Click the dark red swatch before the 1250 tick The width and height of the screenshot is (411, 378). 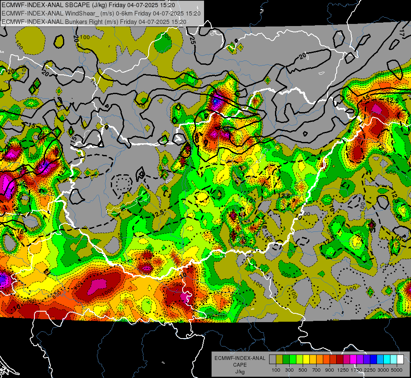click(340, 359)
